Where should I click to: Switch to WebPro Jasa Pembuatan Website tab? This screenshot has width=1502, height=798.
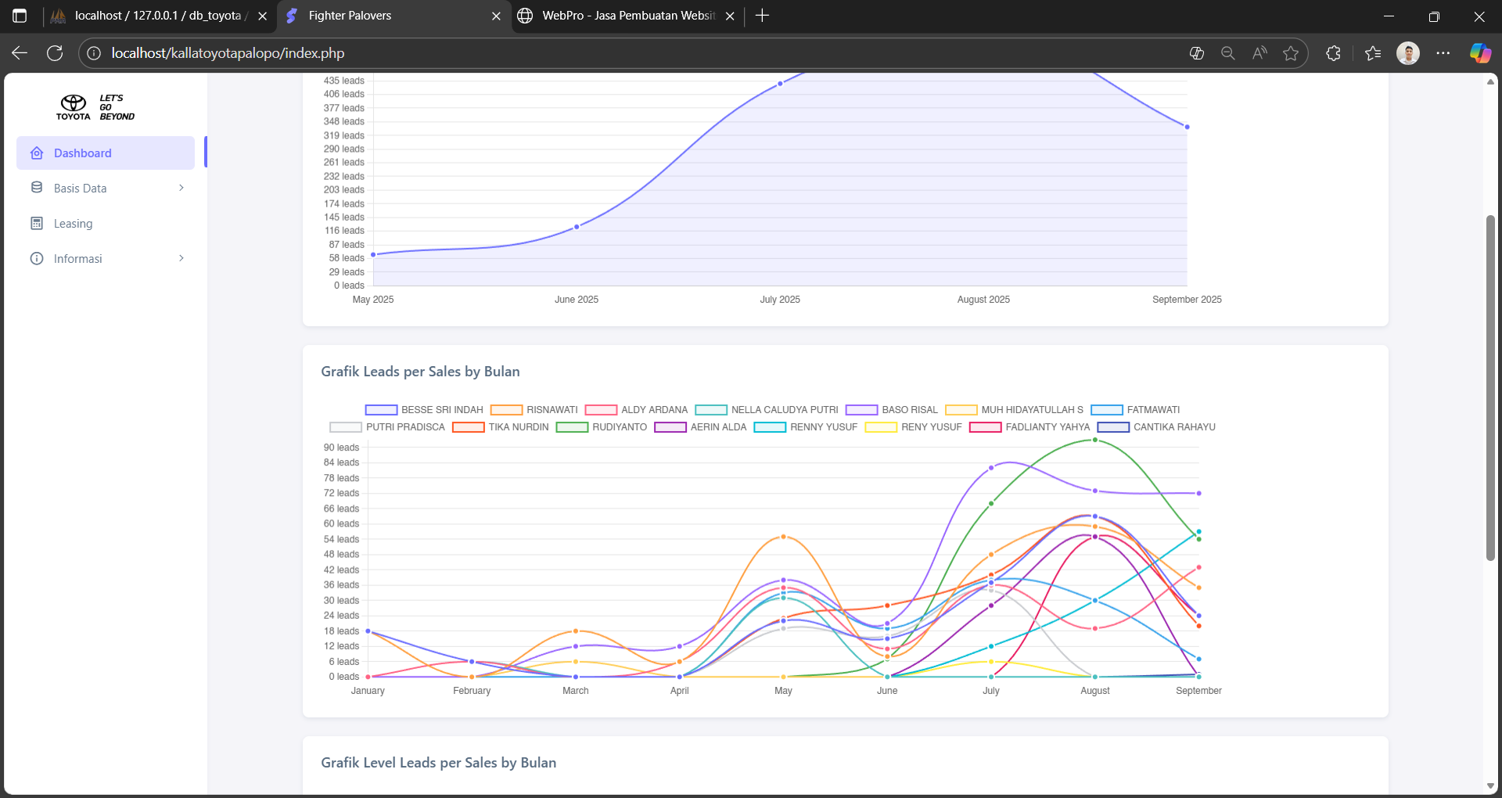627,16
